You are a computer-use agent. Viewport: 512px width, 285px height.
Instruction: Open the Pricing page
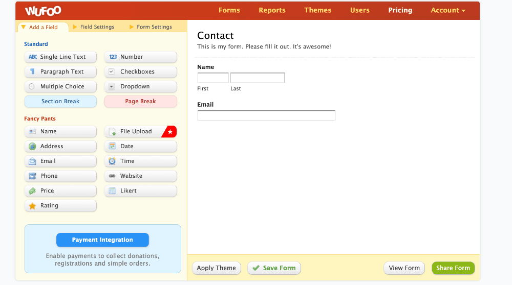pos(400,10)
